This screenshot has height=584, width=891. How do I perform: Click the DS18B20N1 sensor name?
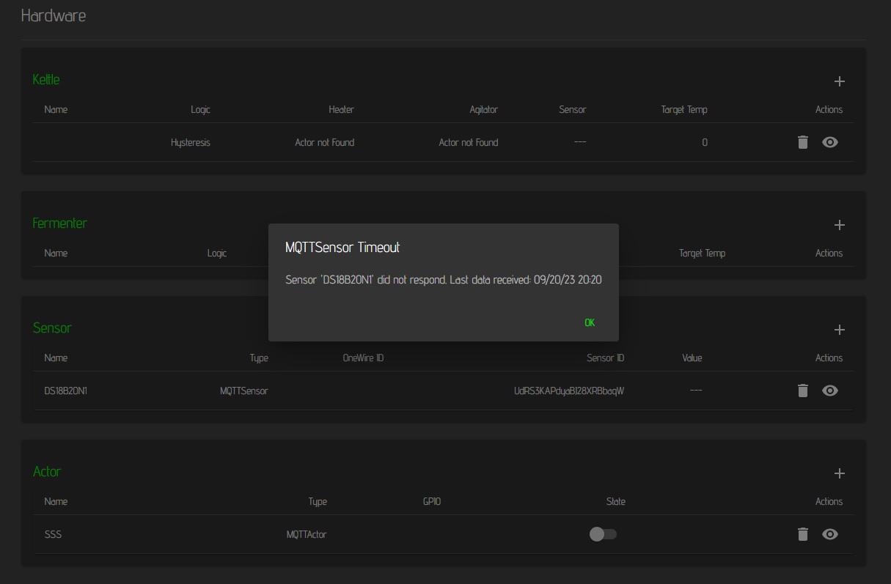(x=65, y=391)
